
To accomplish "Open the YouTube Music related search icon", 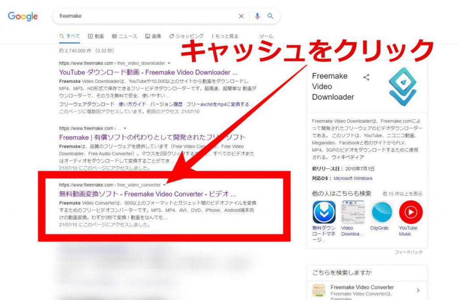I will pyautogui.click(x=411, y=212).
